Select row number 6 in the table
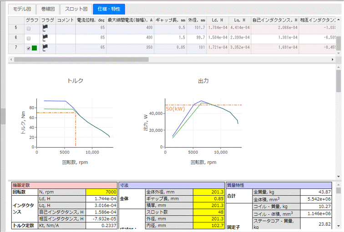Viewport: 344px width, 232px height. click(x=16, y=38)
